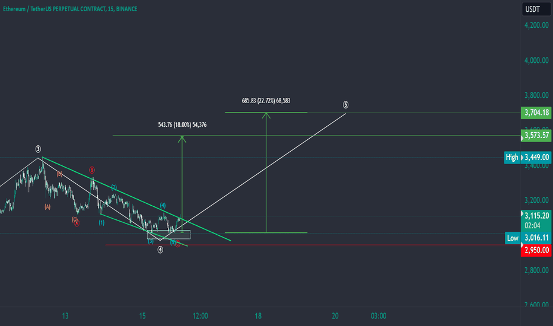Viewport: 553px width, 326px height.
Task: Click date 13 on the time axis
Action: (x=65, y=316)
